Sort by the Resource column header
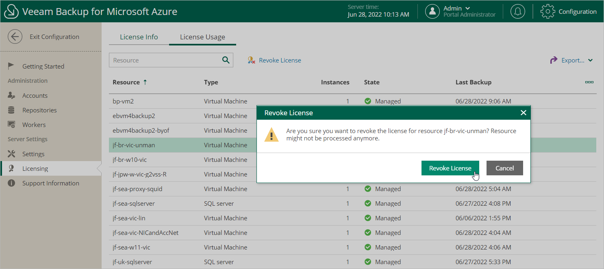 pyautogui.click(x=126, y=82)
